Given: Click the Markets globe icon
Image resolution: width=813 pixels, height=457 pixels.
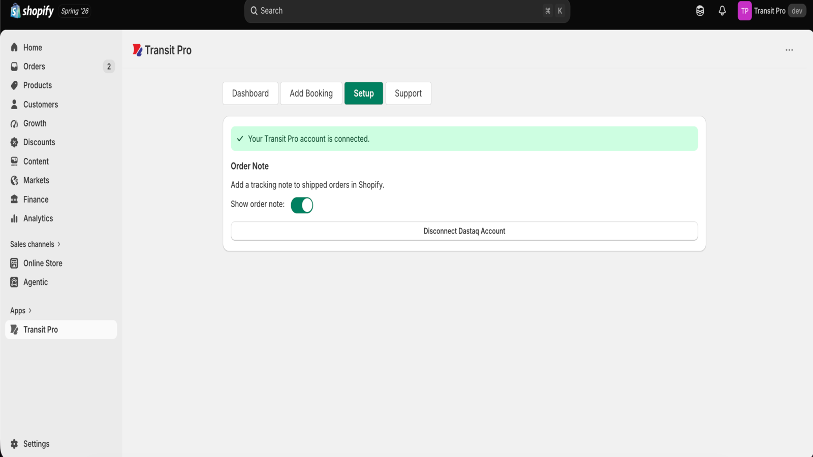Looking at the screenshot, I should pos(14,180).
